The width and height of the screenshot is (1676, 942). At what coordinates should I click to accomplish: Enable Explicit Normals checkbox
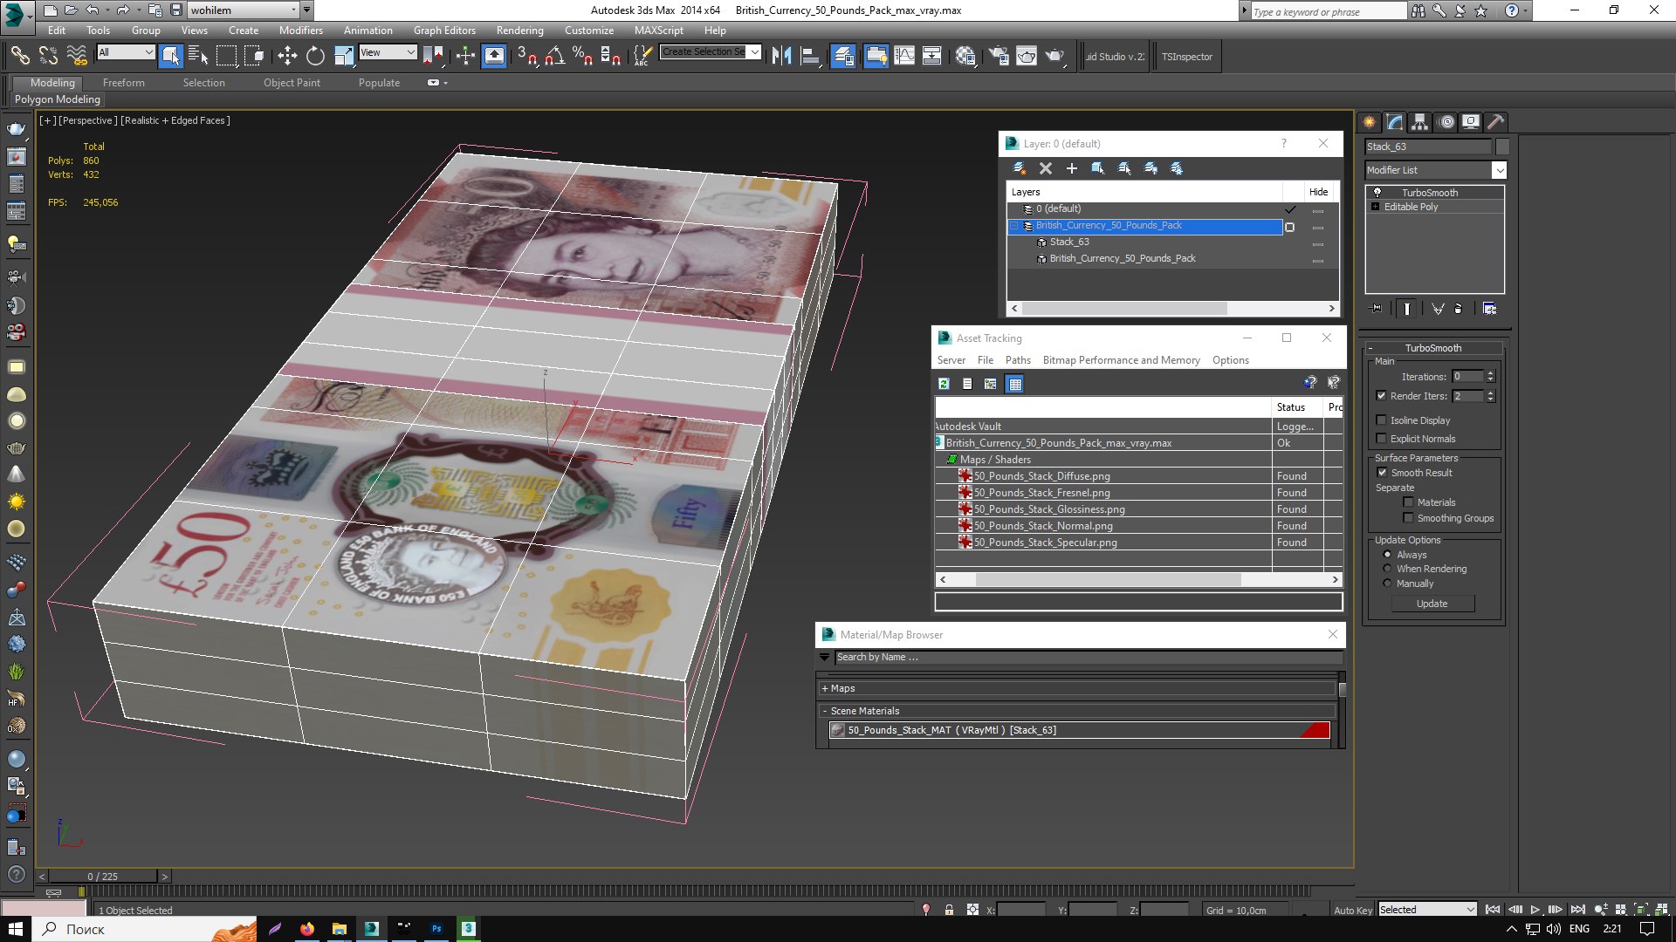1381,439
